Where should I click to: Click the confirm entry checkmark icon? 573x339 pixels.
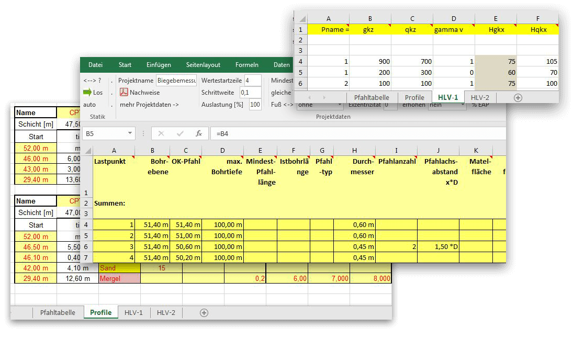[180, 134]
